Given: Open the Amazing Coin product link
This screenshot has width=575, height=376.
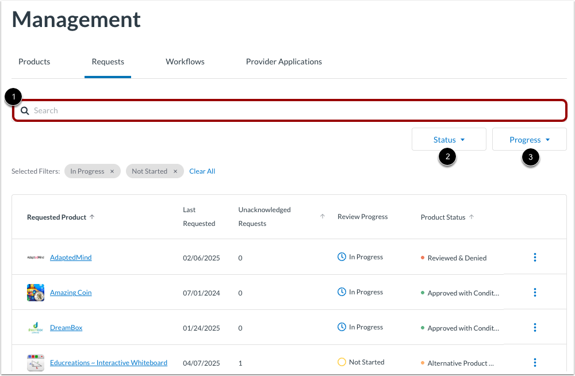Looking at the screenshot, I should (x=71, y=293).
